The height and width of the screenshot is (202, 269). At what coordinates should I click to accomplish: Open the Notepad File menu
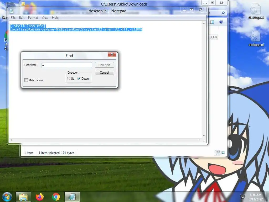tap(13, 18)
